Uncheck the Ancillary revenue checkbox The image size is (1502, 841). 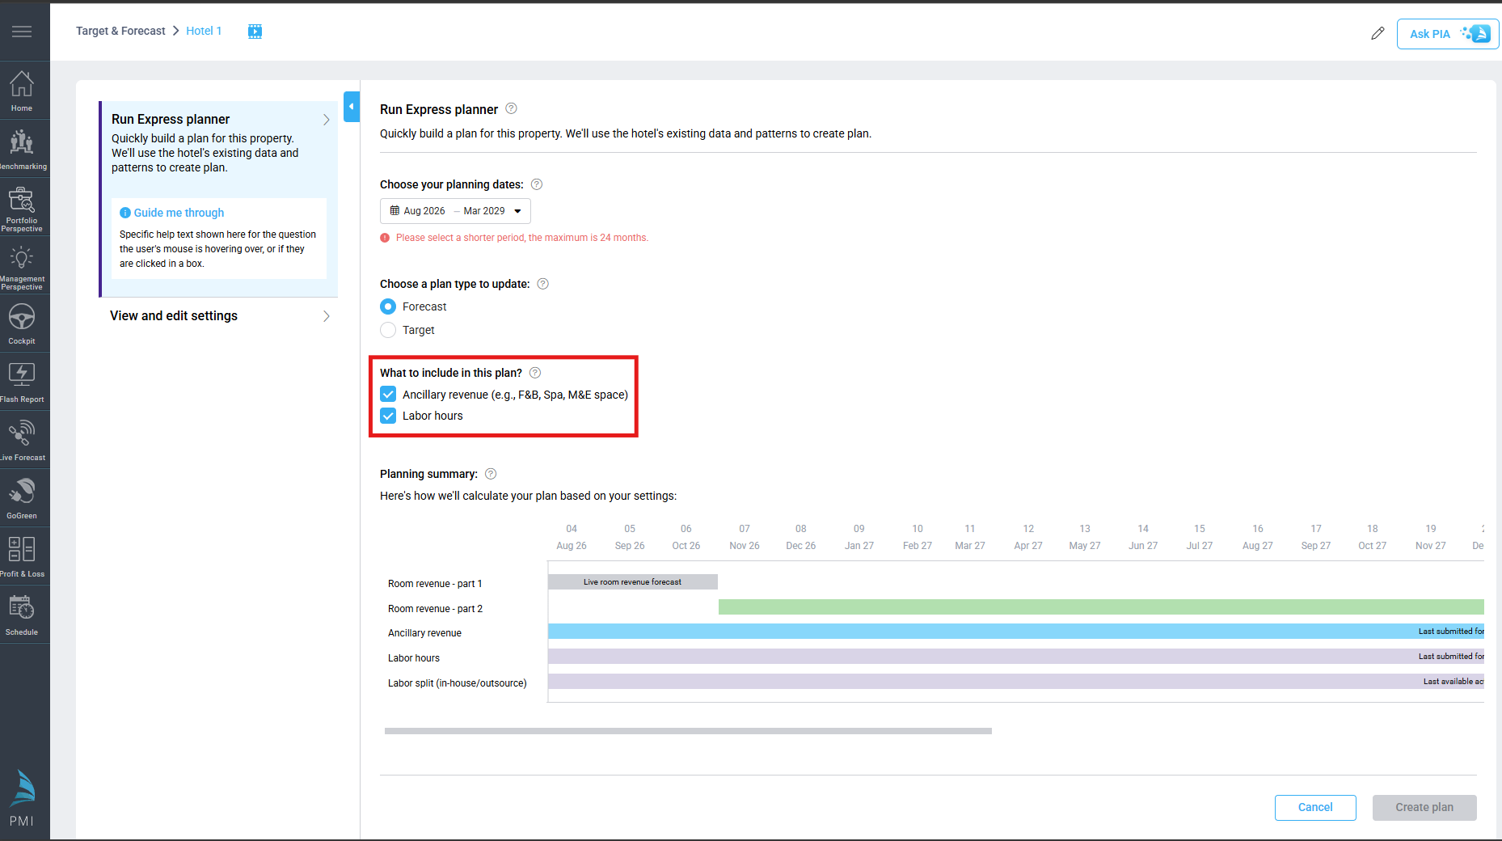tap(388, 395)
